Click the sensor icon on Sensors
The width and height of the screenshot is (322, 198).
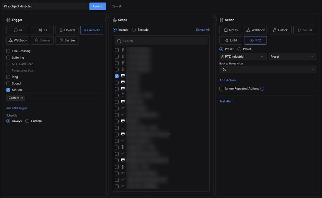(36, 40)
